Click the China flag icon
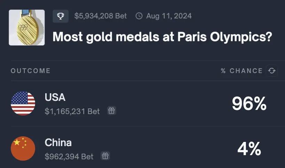 click(x=23, y=149)
